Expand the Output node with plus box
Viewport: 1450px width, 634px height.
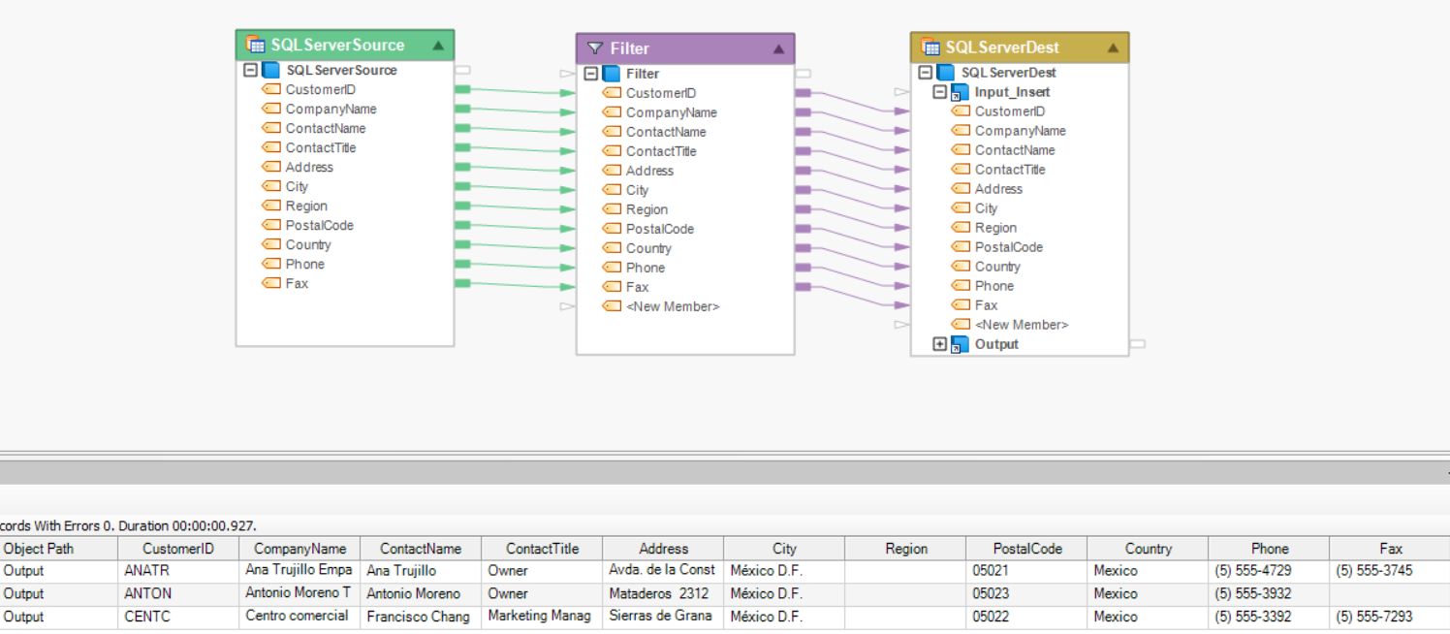coord(938,343)
